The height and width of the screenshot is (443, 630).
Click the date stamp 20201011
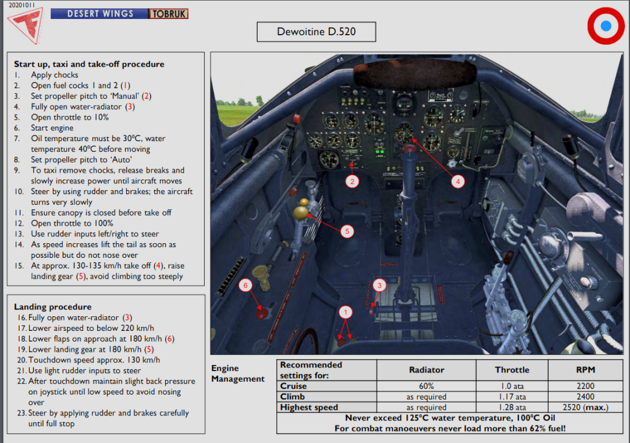[x=21, y=5]
